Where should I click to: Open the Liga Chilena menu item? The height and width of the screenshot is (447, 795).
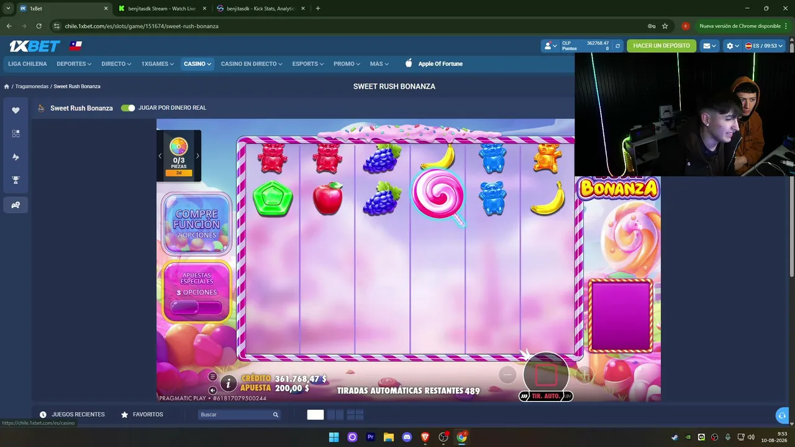27,64
